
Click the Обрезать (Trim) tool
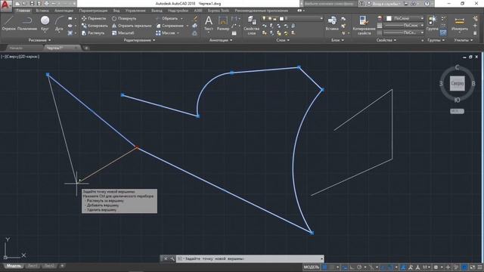[x=167, y=18]
